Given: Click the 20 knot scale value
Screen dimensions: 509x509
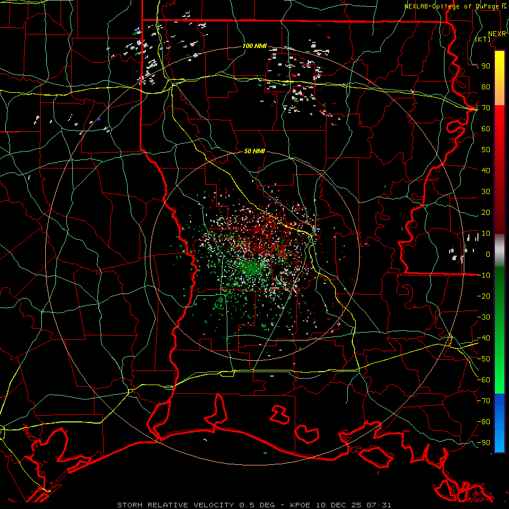Looking at the screenshot, I should pyautogui.click(x=486, y=212).
